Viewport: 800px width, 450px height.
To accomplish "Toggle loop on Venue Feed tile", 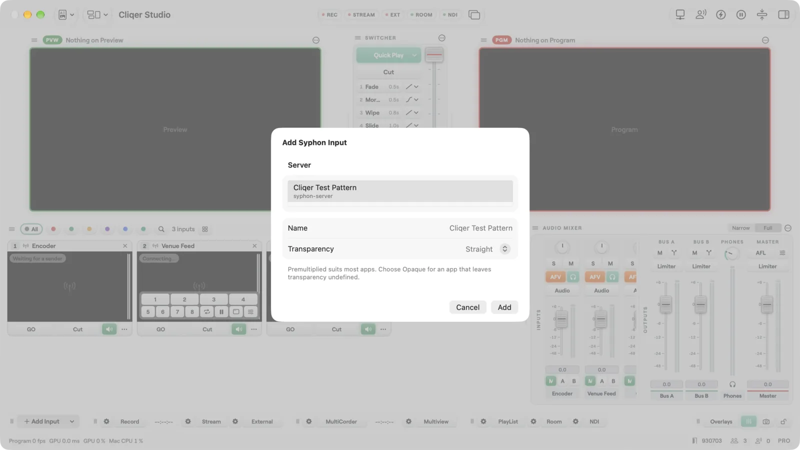I will (x=206, y=312).
